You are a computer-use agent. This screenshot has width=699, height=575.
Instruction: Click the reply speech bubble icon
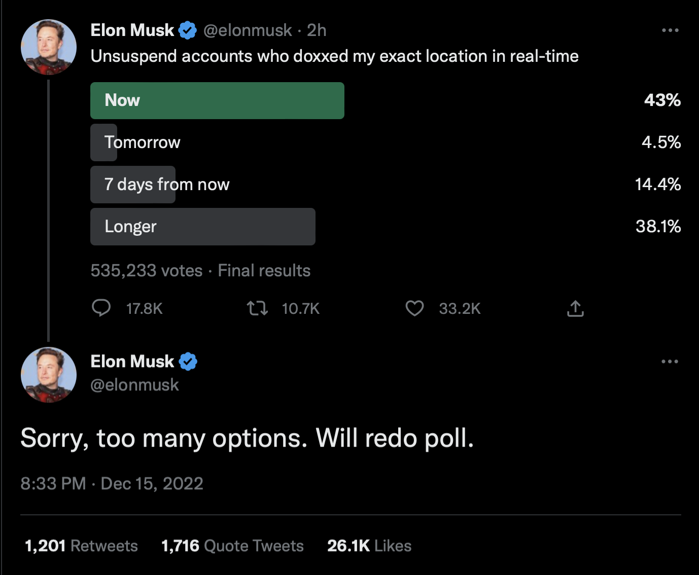tap(101, 308)
